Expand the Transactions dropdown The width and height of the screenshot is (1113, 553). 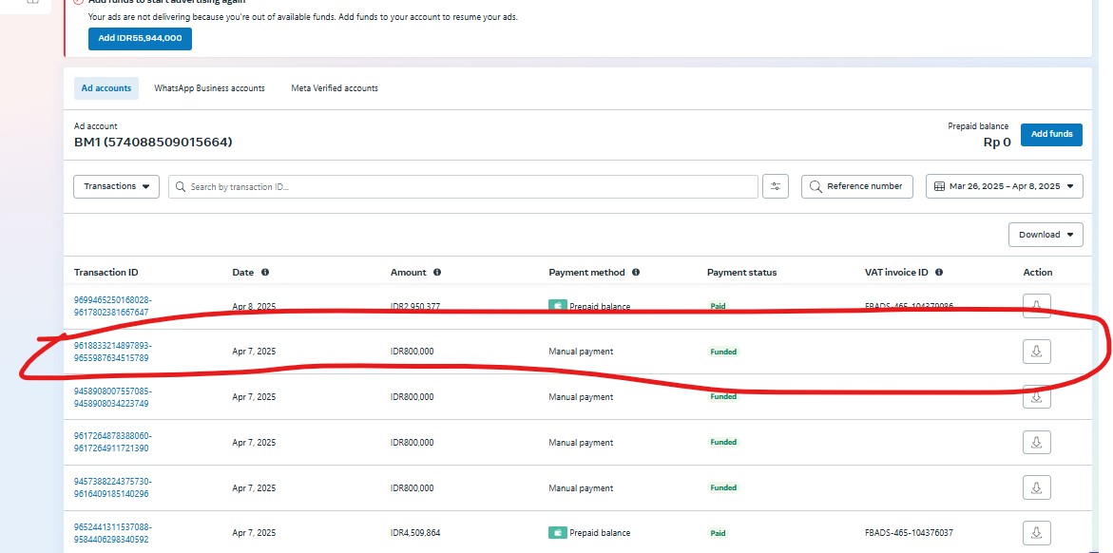pyautogui.click(x=116, y=186)
